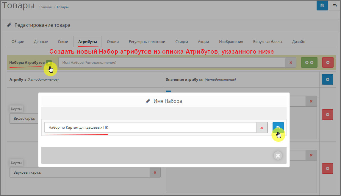
Task: Clear the Звуковая карта attribute field
Action: [155, 172]
